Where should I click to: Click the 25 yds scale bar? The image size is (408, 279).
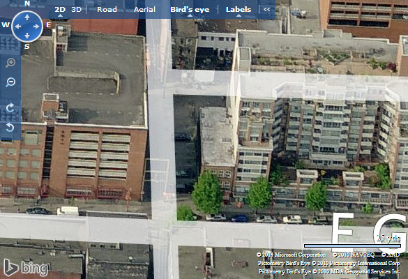tap(352, 246)
